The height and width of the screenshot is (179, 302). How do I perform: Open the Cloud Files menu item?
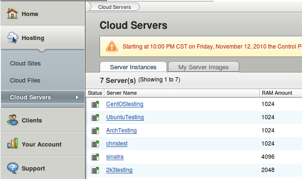tap(25, 81)
